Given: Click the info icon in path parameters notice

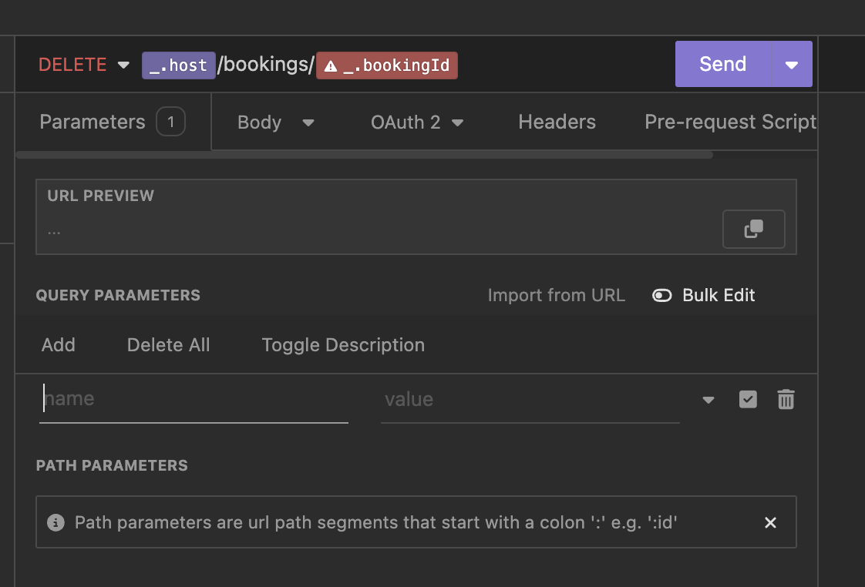Looking at the screenshot, I should coord(56,522).
